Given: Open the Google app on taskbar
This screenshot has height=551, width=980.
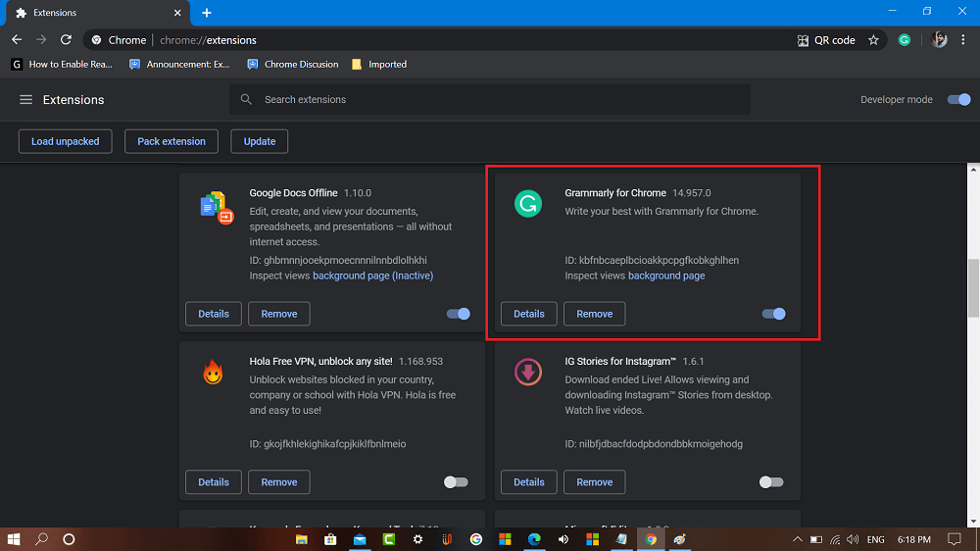Looking at the screenshot, I should pos(476,539).
